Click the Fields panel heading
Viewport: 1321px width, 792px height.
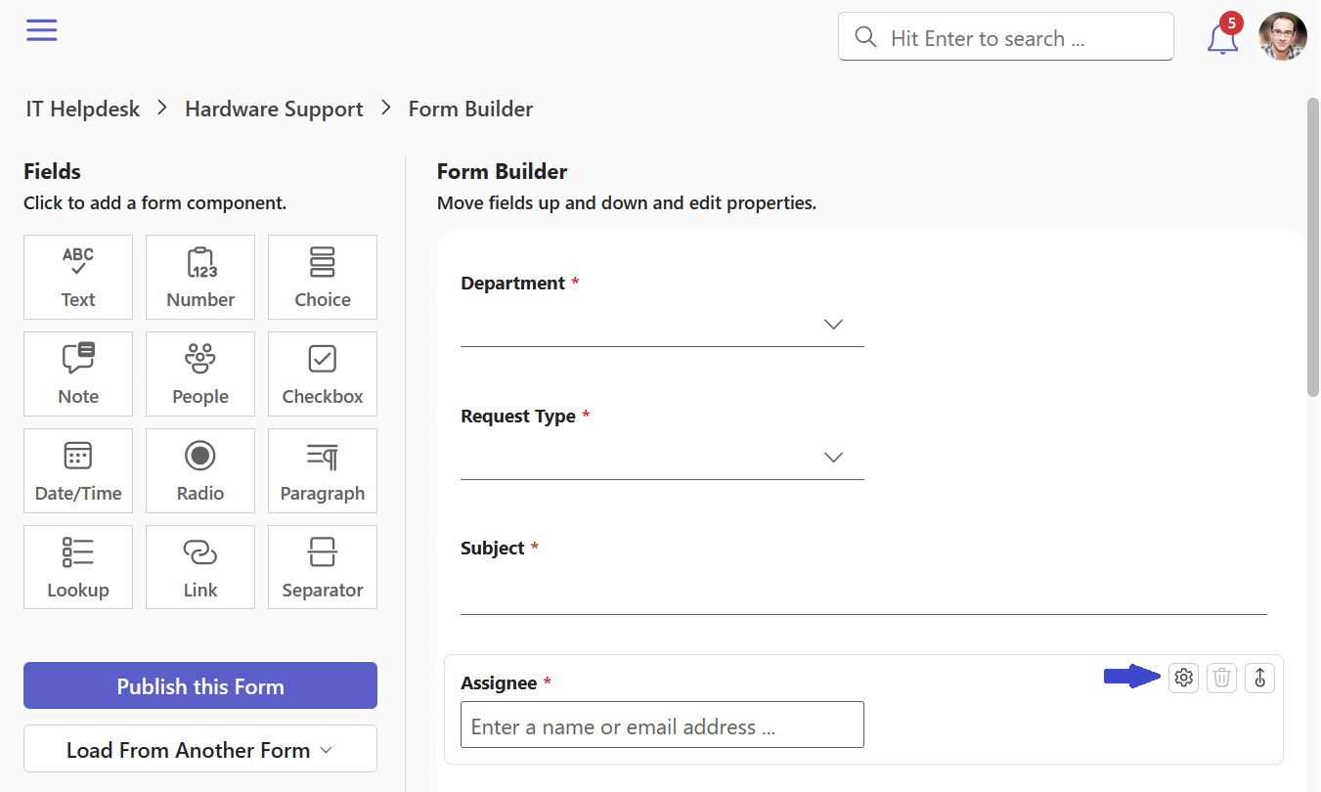[52, 171]
